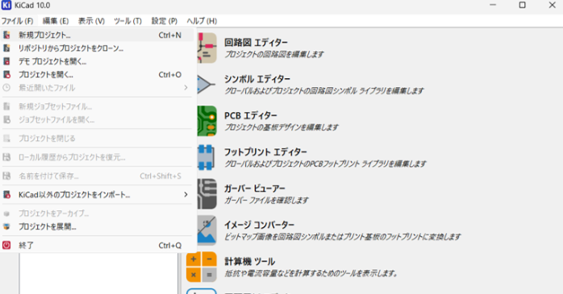Screen dimensions: 563x294
Task: Close the KiCad 10.0 window
Action: point(553,5)
